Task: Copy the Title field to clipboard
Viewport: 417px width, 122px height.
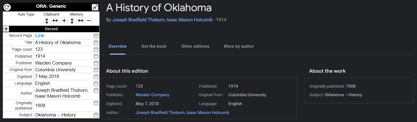Action: click(96, 43)
